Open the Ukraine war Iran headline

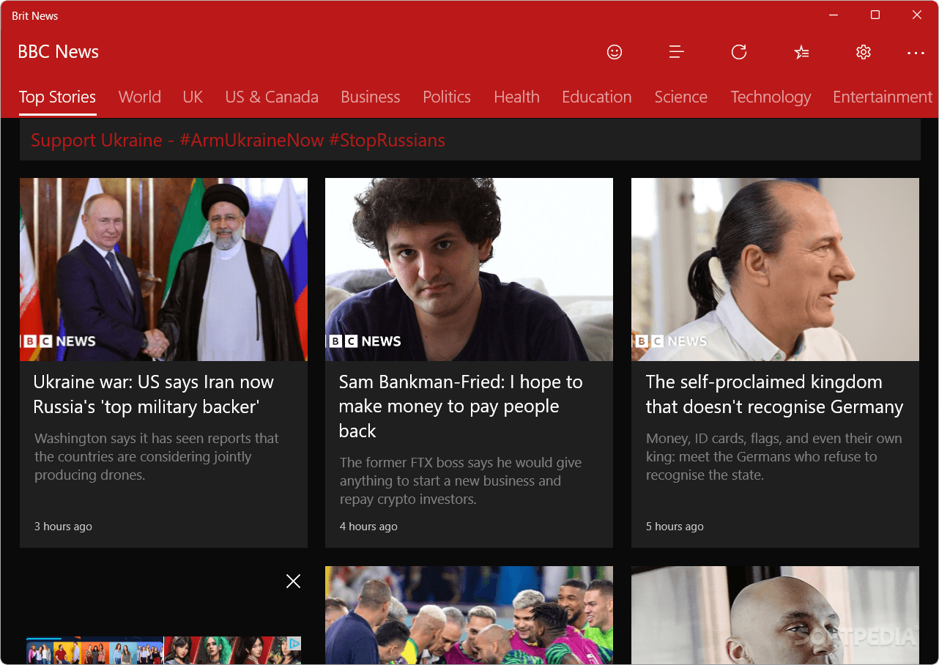(x=153, y=394)
